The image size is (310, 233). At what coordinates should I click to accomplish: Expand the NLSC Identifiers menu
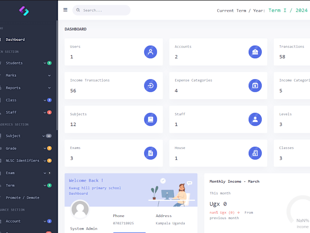(26, 161)
